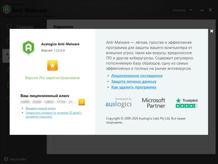Click the Anti-Malware logo in title bar
218x164 pixels.
click(7, 9)
